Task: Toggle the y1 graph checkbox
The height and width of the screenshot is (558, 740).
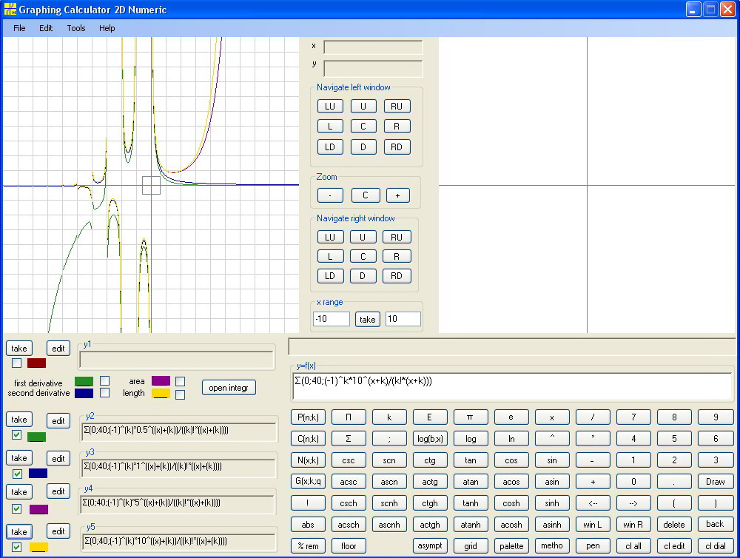Action: click(x=17, y=363)
